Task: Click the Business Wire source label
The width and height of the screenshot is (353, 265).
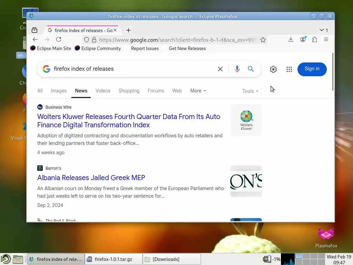Action: (58, 107)
